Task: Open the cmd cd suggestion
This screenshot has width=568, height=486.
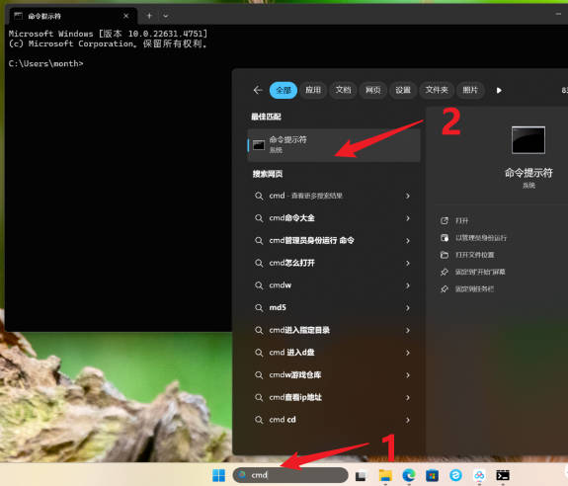Action: tap(334, 420)
